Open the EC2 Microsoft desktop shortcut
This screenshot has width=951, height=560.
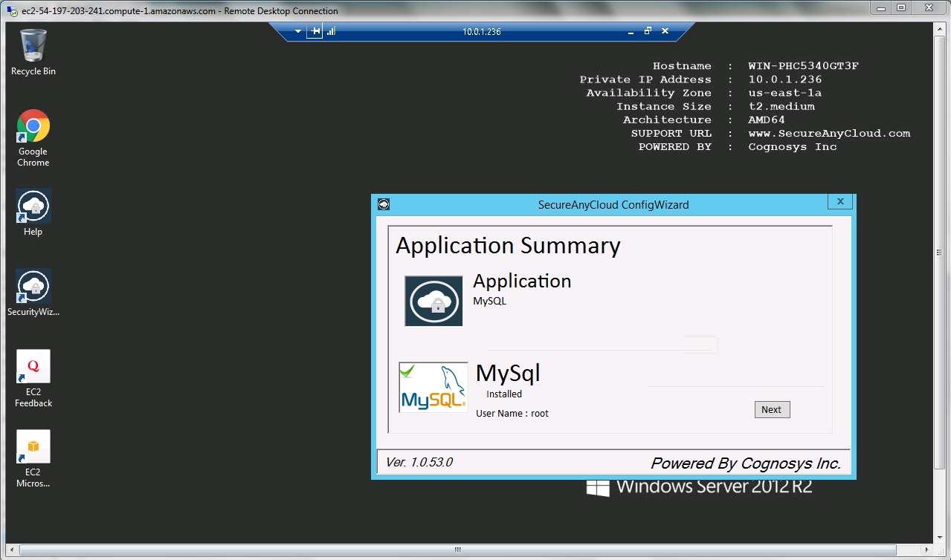click(33, 447)
